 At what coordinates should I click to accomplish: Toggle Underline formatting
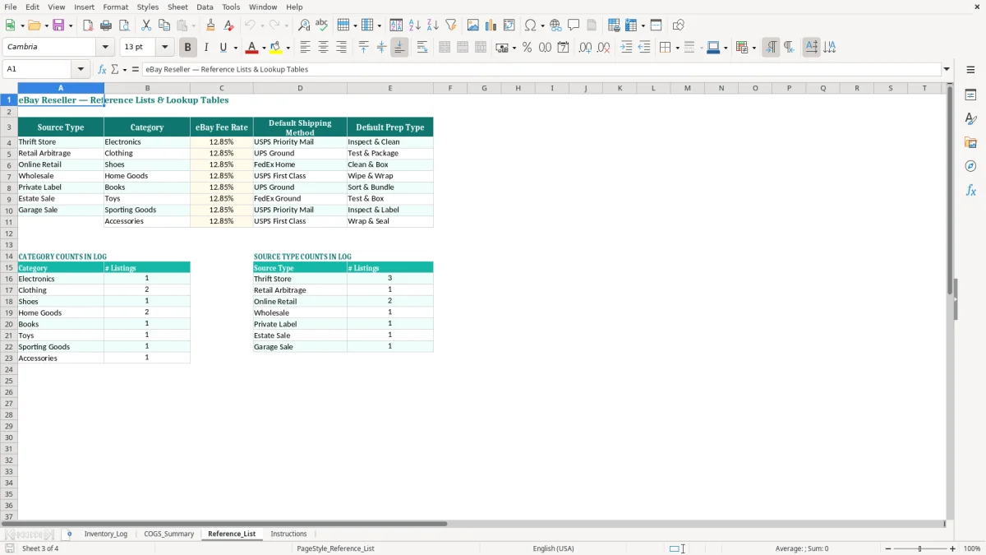pos(223,48)
